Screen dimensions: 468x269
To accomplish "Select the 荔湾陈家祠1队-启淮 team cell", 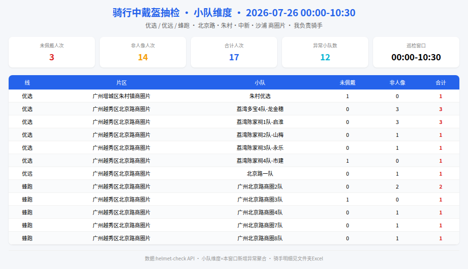I will tap(260, 122).
